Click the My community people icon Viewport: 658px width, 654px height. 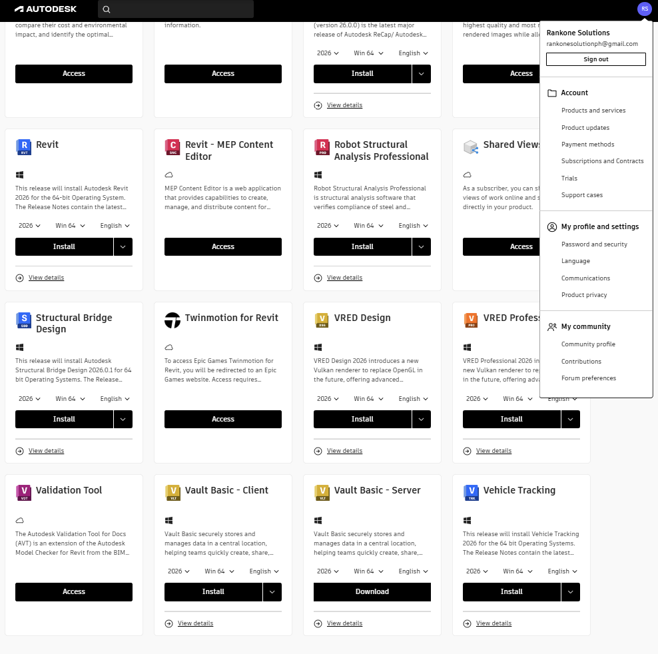coord(552,327)
